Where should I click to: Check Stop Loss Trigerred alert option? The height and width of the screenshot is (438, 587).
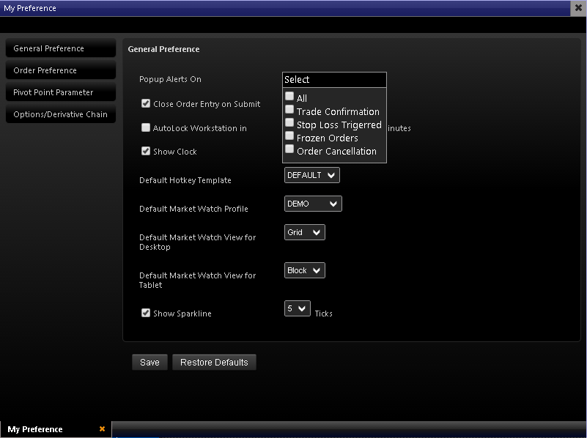point(289,123)
